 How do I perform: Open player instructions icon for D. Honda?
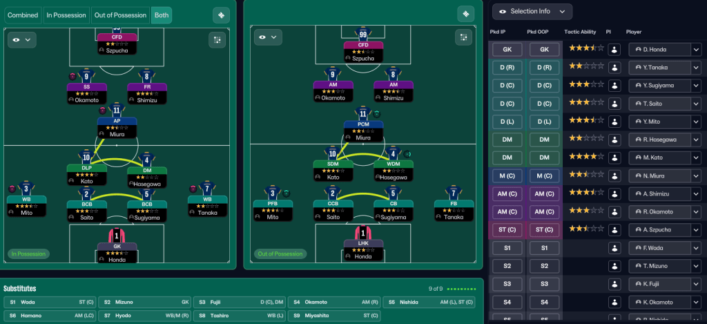(x=614, y=49)
